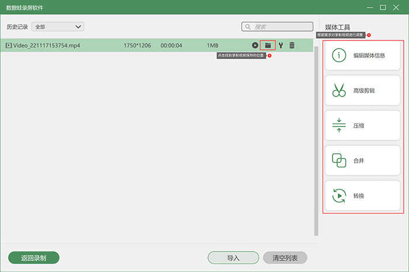The width and height of the screenshot is (409, 272).
Task: Click the info icon for 编辑媒体信息
Action: pos(339,56)
